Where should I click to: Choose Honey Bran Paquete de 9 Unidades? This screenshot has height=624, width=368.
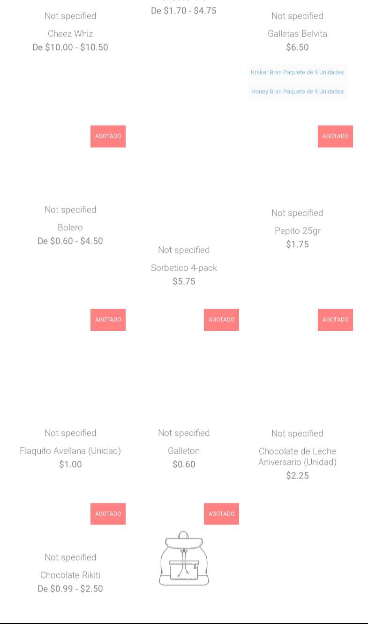pos(297,91)
